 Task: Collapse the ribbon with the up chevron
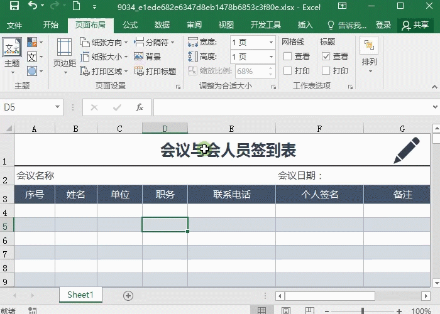coord(434,87)
